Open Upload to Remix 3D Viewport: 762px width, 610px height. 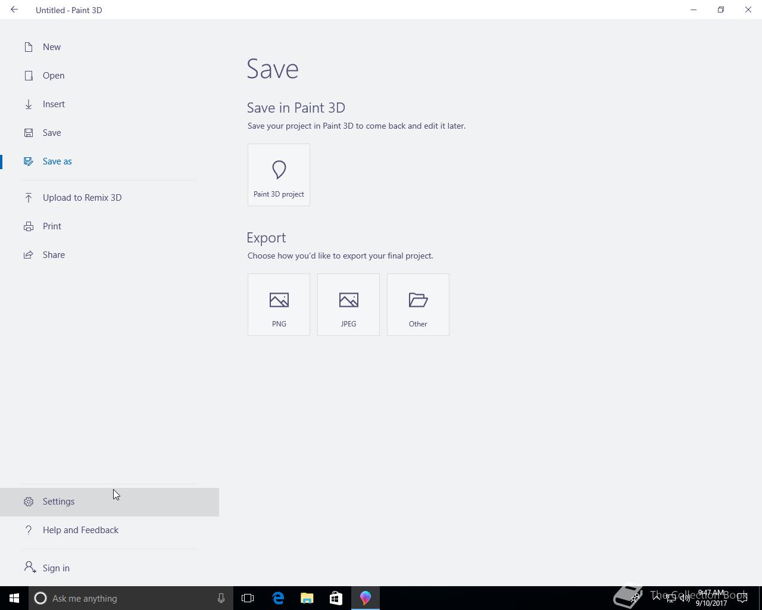tap(110, 198)
